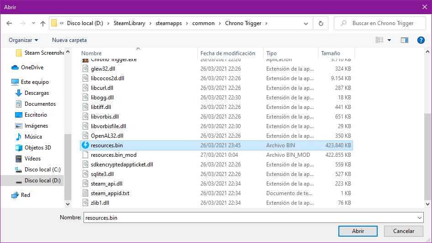
Task: Select sdkencryptedappticket.dll file icon
Action: tap(86, 164)
